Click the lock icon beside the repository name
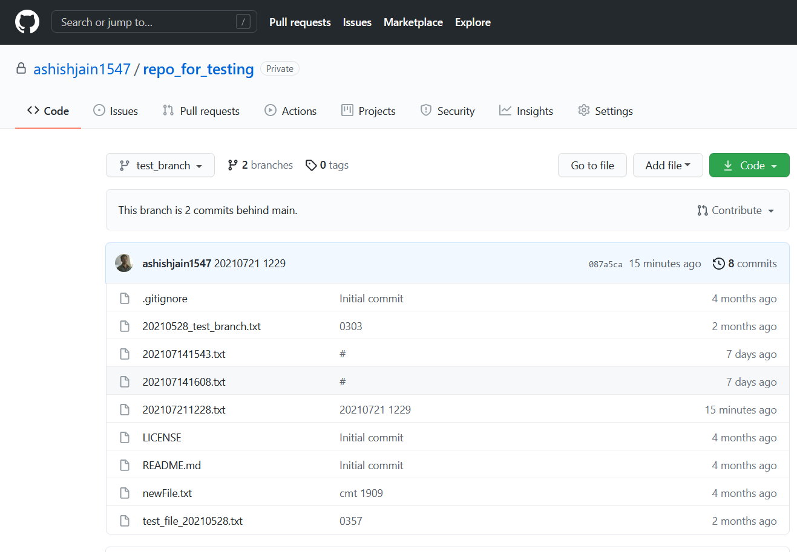The image size is (797, 552). click(21, 68)
